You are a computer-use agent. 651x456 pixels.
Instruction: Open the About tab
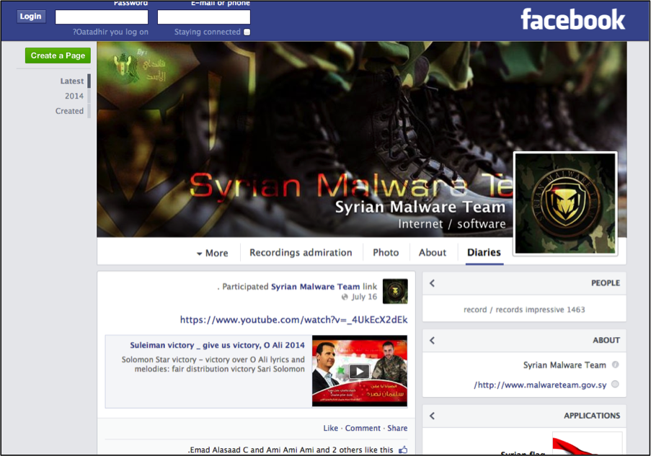tap(433, 252)
